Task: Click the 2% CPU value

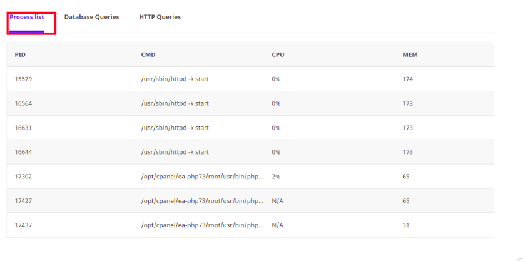Action: [276, 177]
